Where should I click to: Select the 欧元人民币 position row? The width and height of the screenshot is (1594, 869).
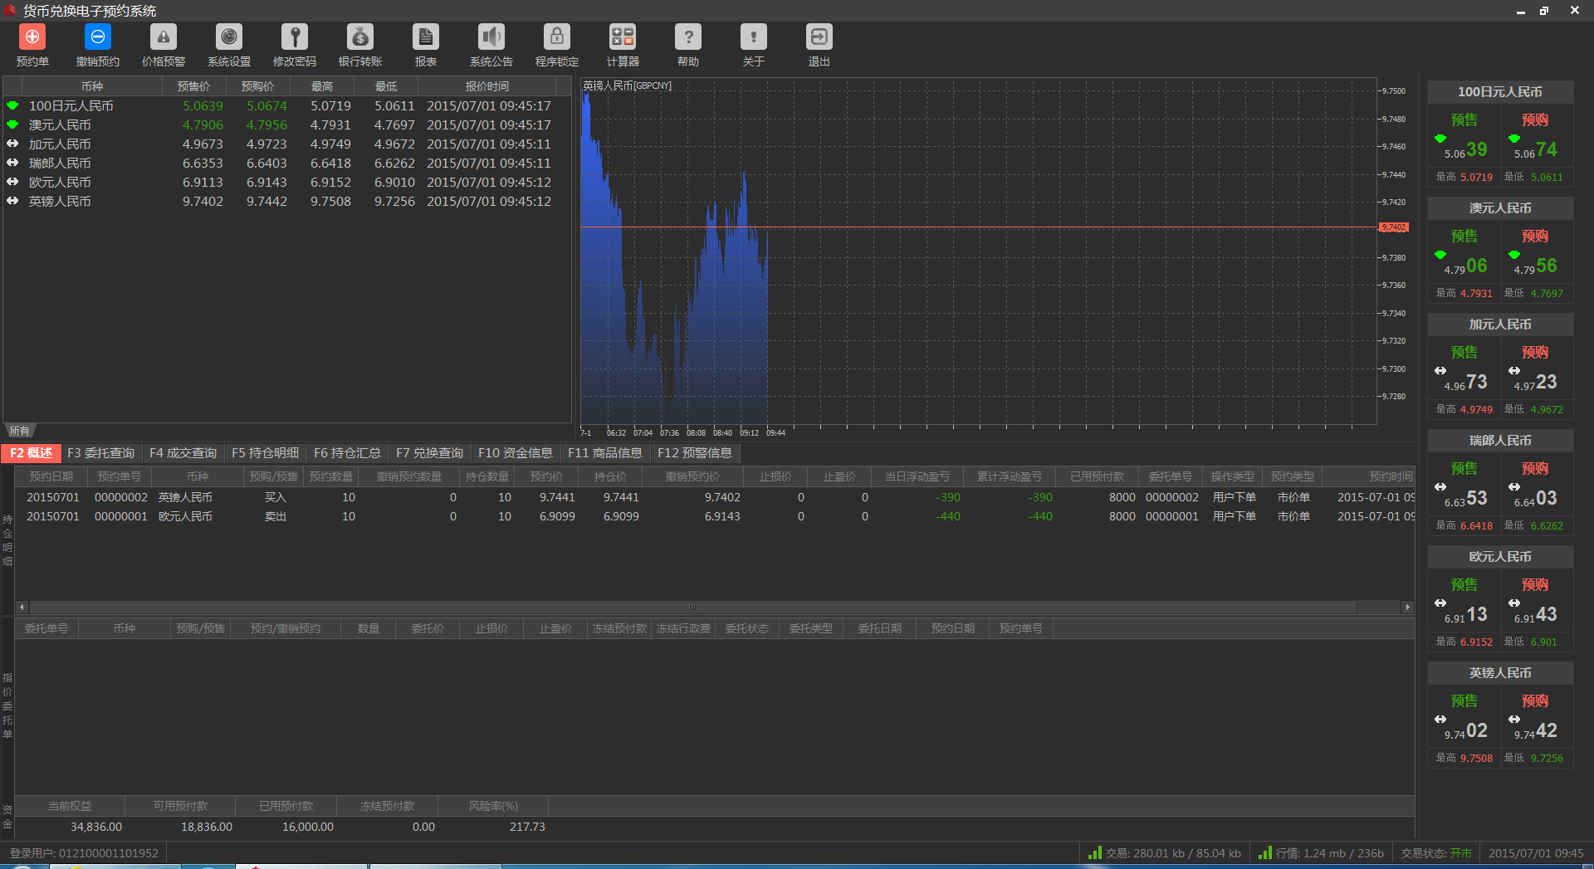point(185,516)
